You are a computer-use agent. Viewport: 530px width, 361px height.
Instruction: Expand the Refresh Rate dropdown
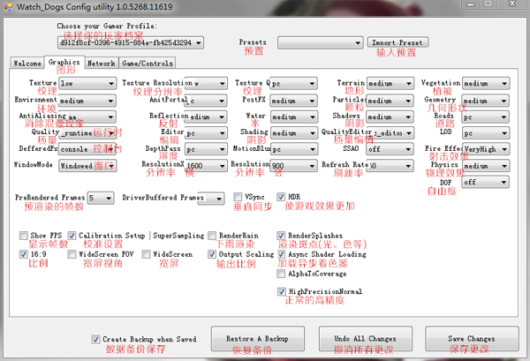point(390,166)
